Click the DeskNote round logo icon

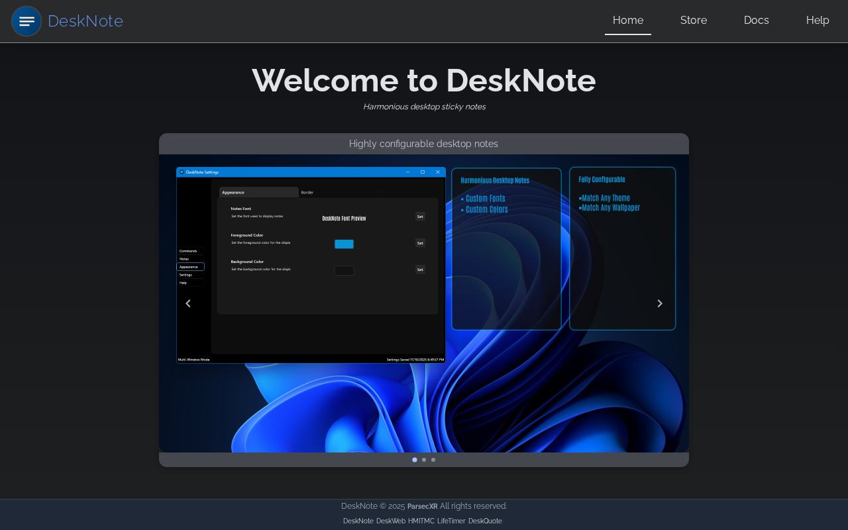pyautogui.click(x=26, y=21)
